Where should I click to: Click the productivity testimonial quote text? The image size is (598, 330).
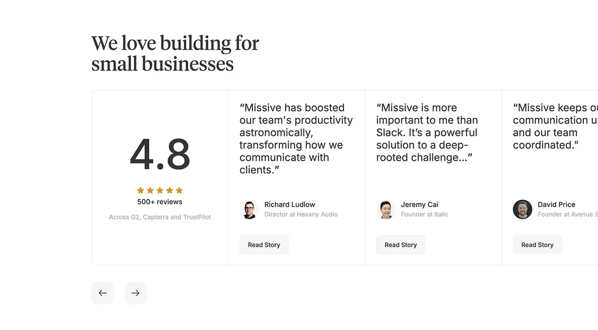(296, 139)
